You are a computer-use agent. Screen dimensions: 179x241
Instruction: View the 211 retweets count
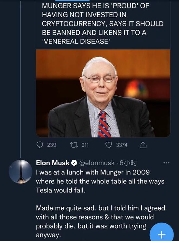click(85, 145)
